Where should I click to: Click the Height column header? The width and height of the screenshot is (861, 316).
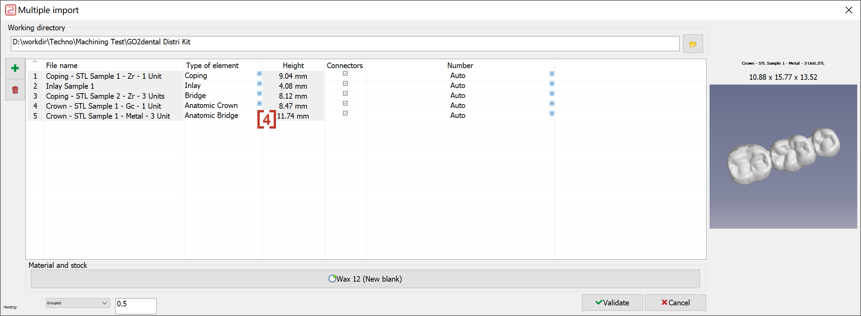pyautogui.click(x=293, y=65)
